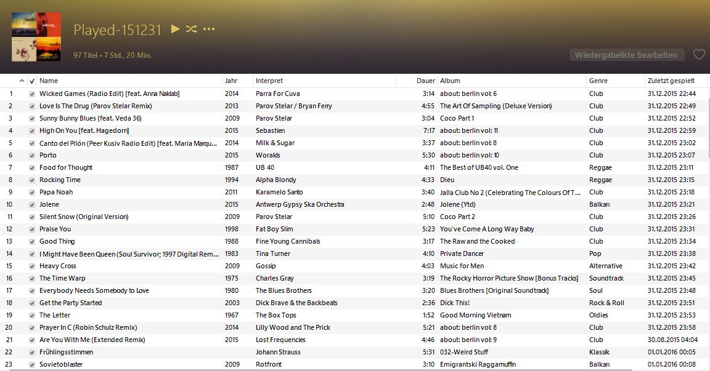Uncheck "Jolene" in the track list
Screen dimensions: 710x371
[x=32, y=204]
